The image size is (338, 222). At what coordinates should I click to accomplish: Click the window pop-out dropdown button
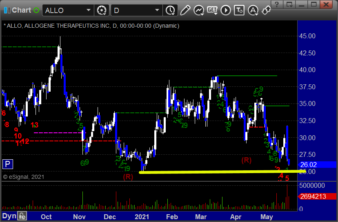(289, 4)
